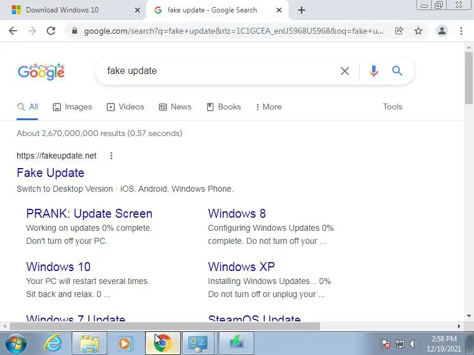Switch to Videos results
The height and width of the screenshot is (355, 474).
(125, 107)
